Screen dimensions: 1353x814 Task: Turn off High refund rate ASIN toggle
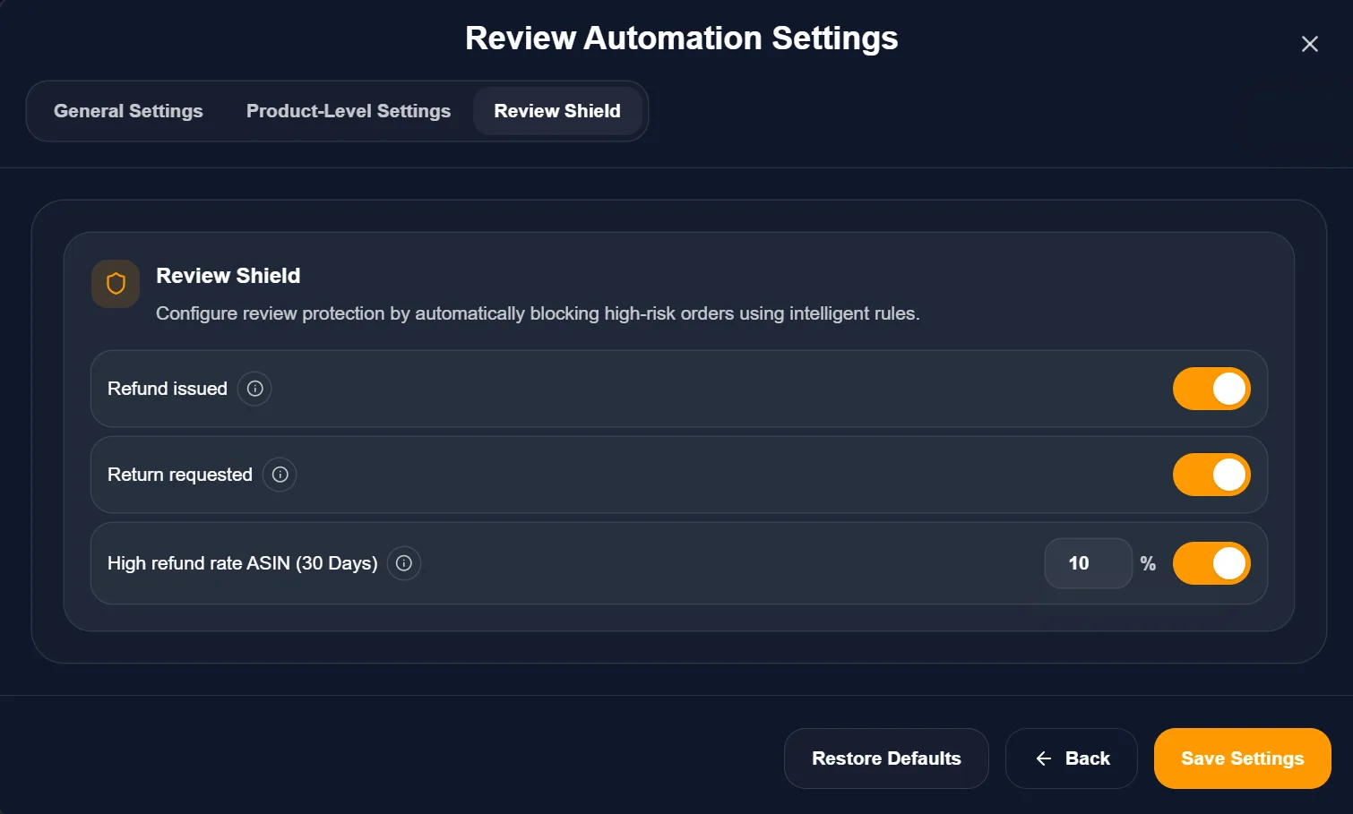[1211, 563]
